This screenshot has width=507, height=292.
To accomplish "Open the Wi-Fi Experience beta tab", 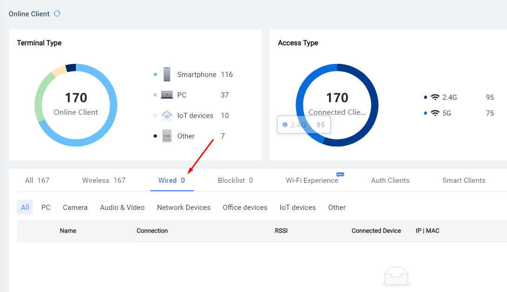I will coord(312,181).
